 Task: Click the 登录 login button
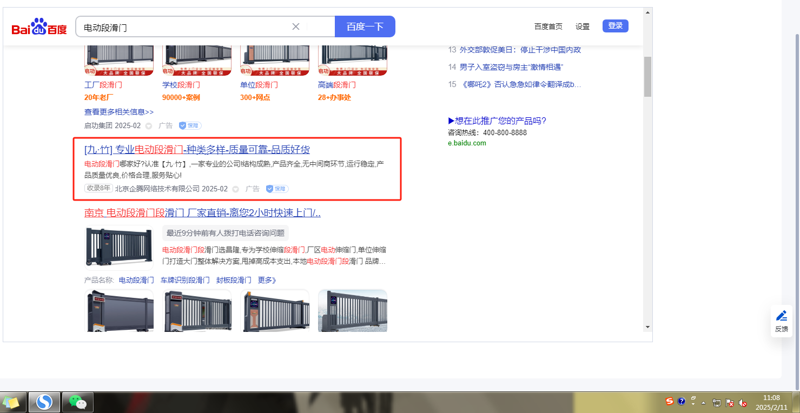coord(616,26)
